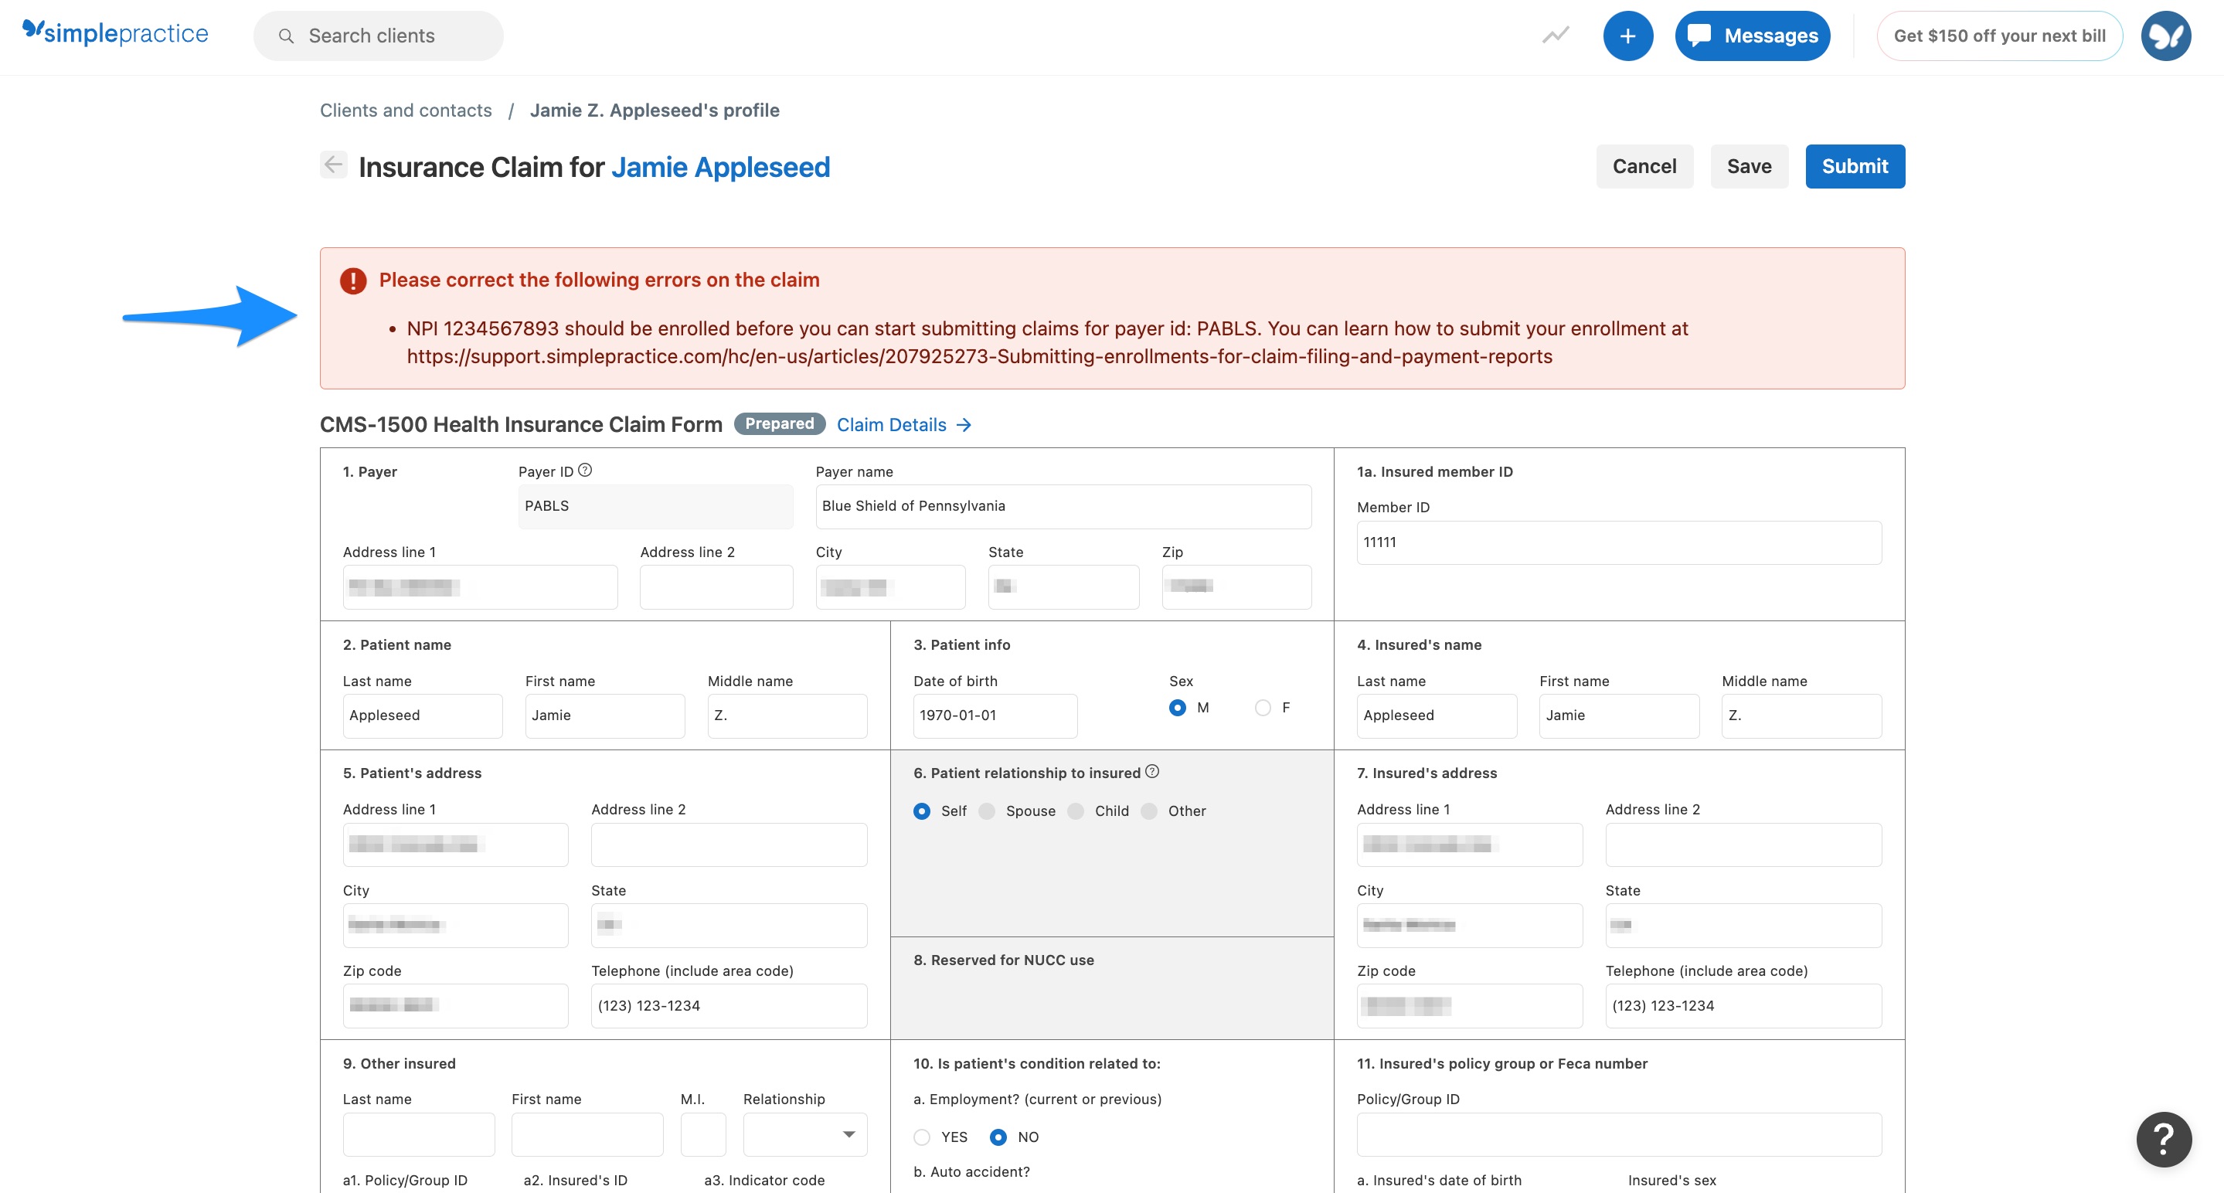Click Other insured First name field
Viewport: 2224px width, 1193px height.
click(587, 1134)
